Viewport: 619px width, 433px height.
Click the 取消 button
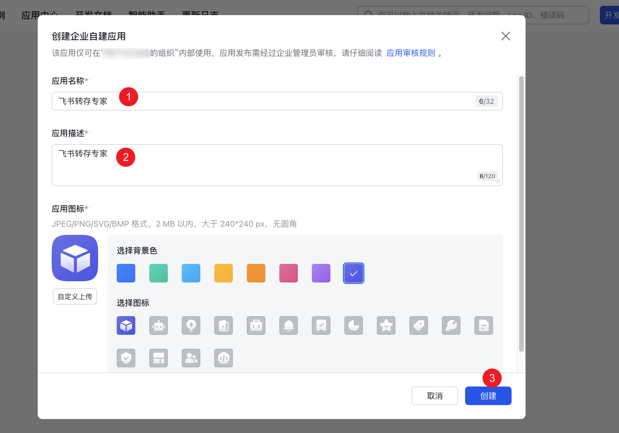click(435, 396)
